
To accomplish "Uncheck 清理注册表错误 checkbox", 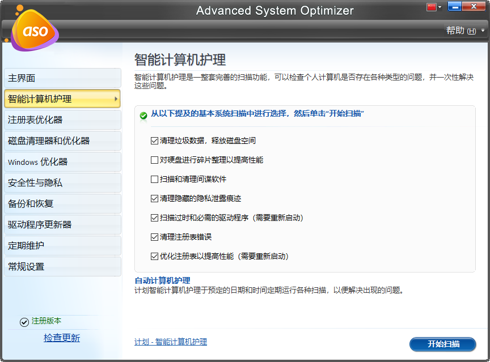I will [x=154, y=237].
